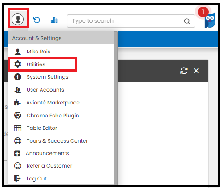Select Log Out from the menu
This screenshot has width=223, height=188.
pyautogui.click(x=36, y=179)
